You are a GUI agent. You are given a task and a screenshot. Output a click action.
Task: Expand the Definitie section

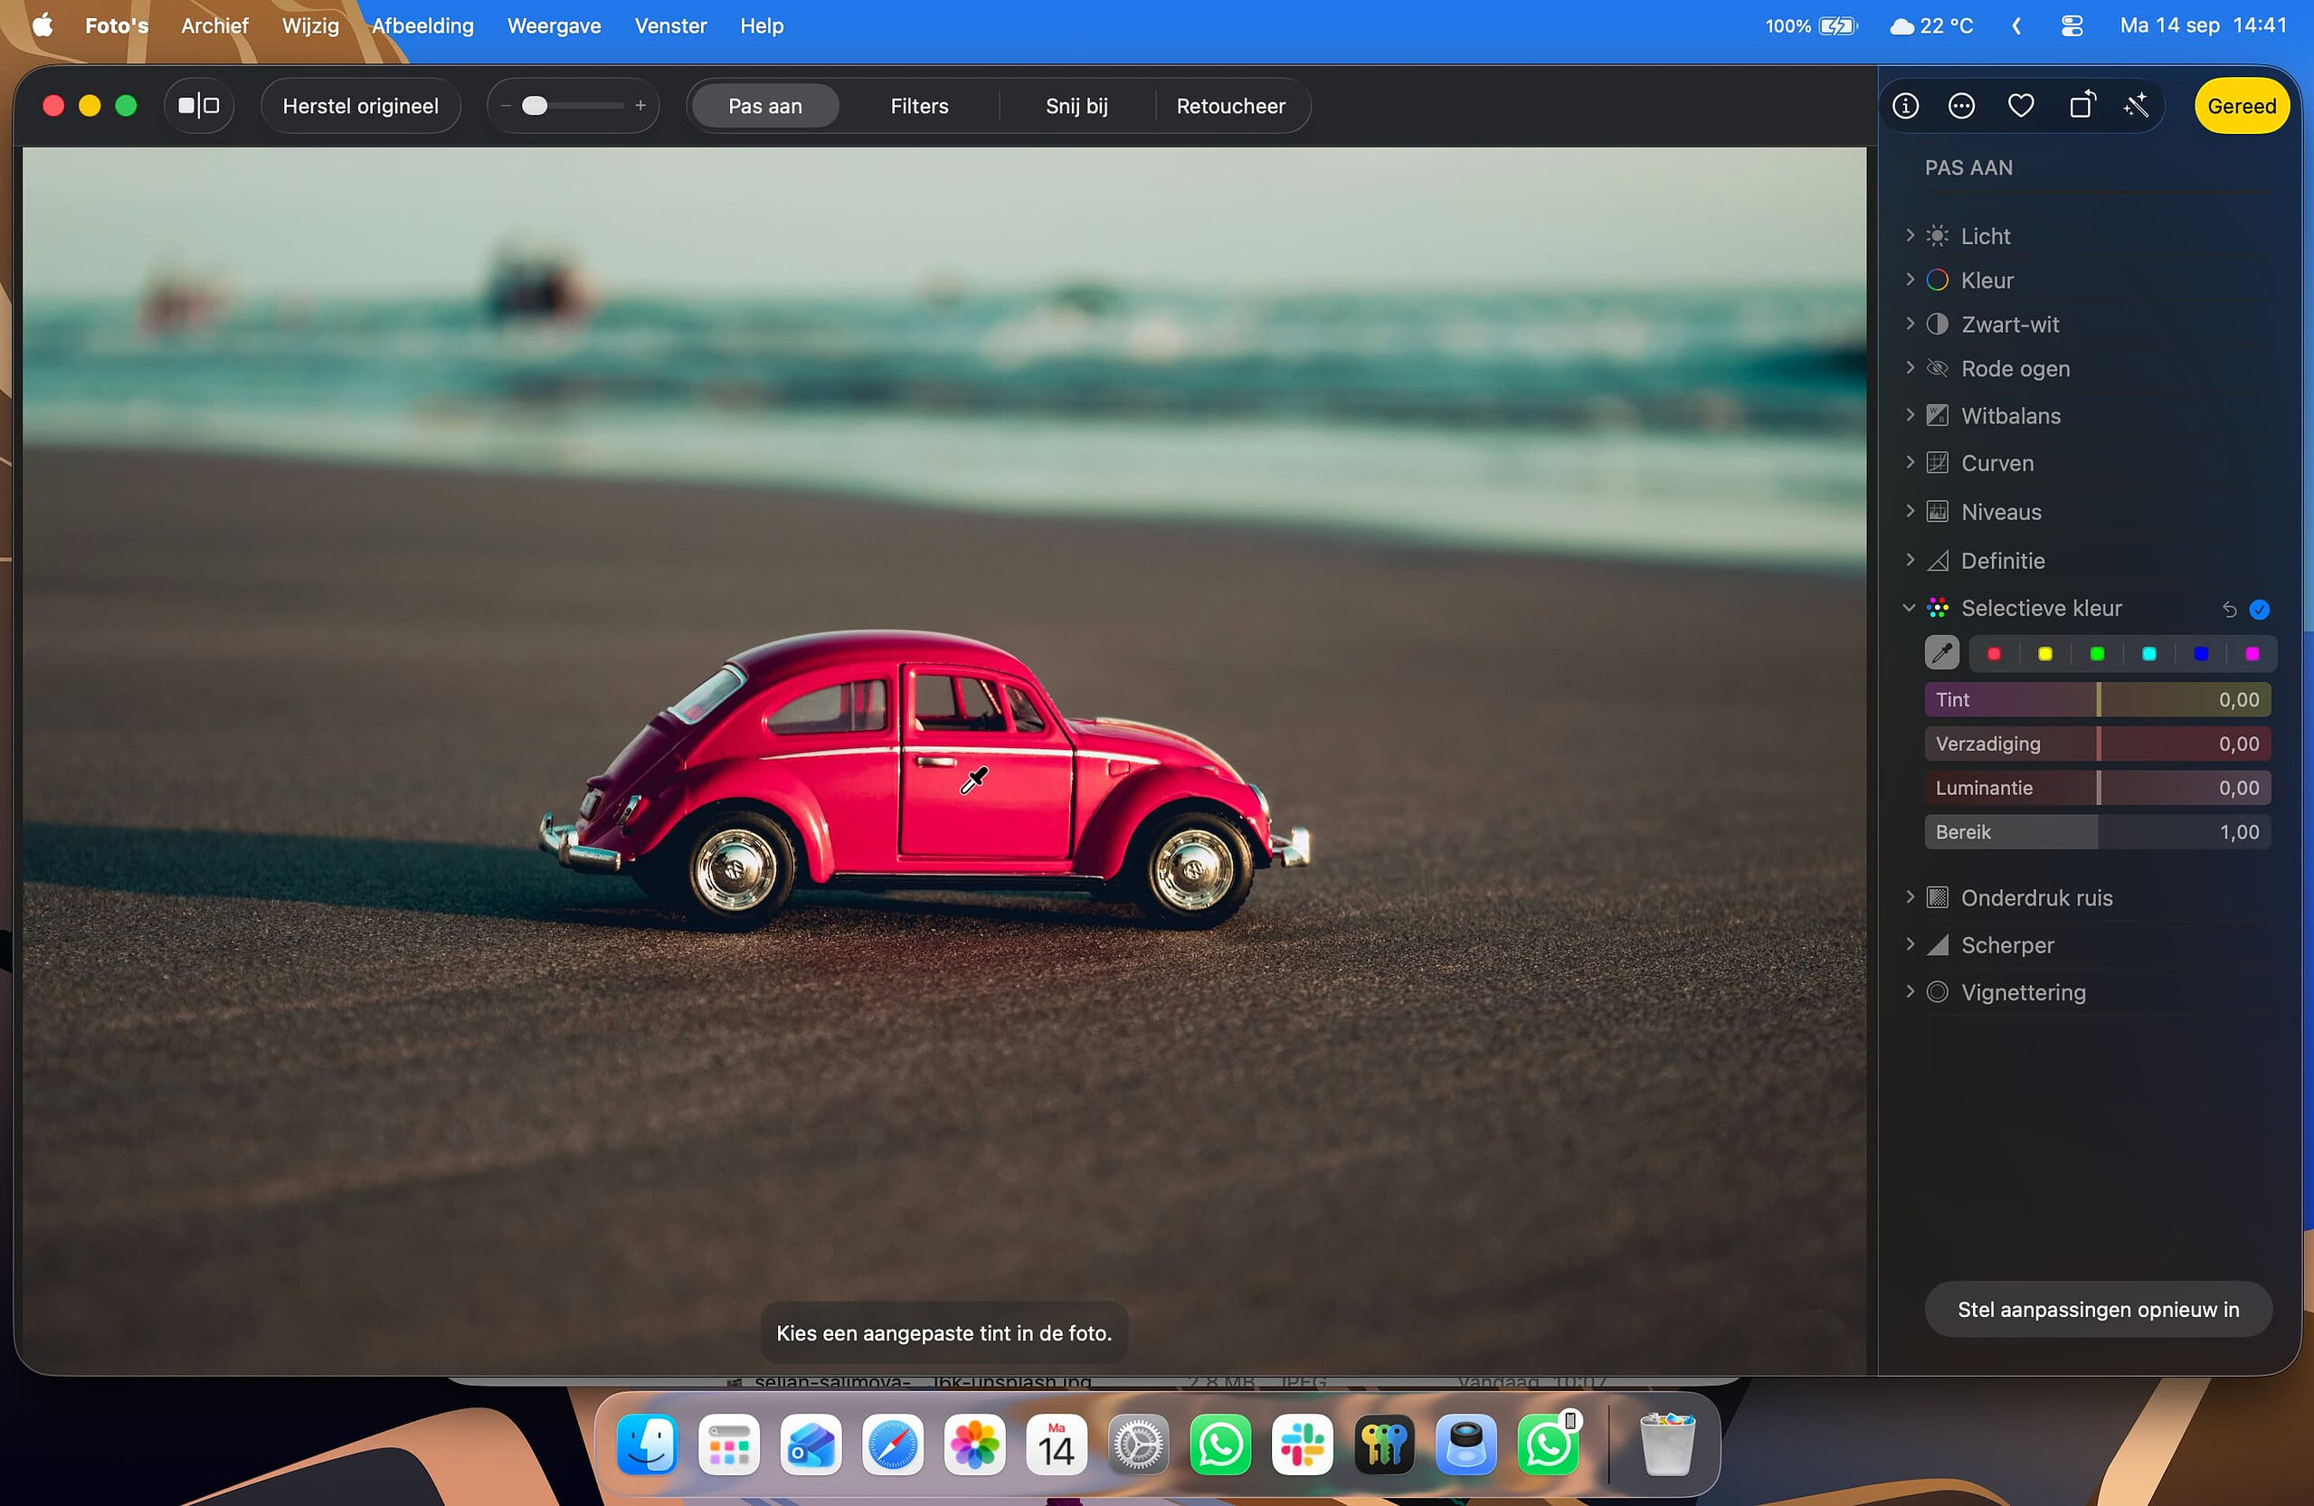click(1910, 560)
